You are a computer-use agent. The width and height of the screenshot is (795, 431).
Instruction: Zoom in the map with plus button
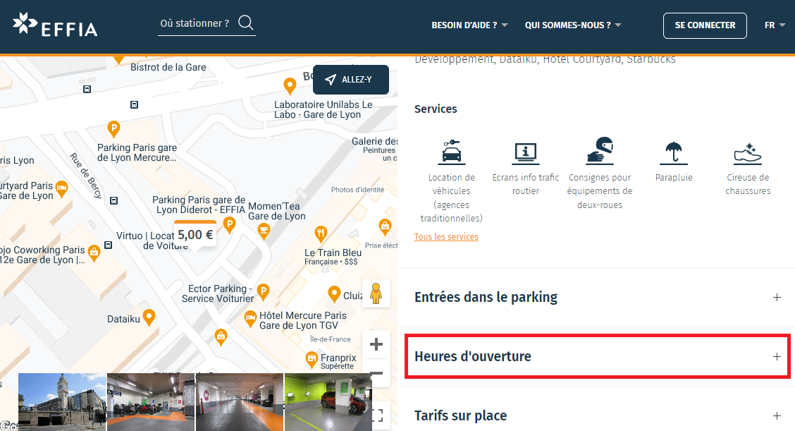click(x=376, y=344)
